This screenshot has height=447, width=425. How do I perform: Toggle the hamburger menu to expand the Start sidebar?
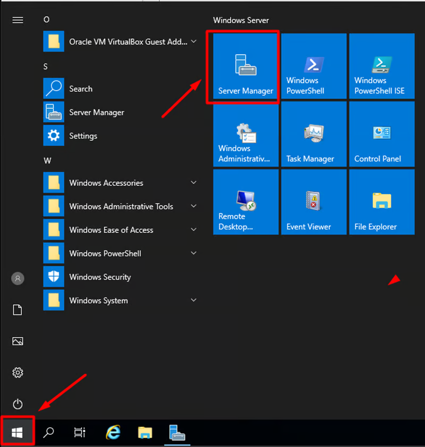[x=18, y=20]
